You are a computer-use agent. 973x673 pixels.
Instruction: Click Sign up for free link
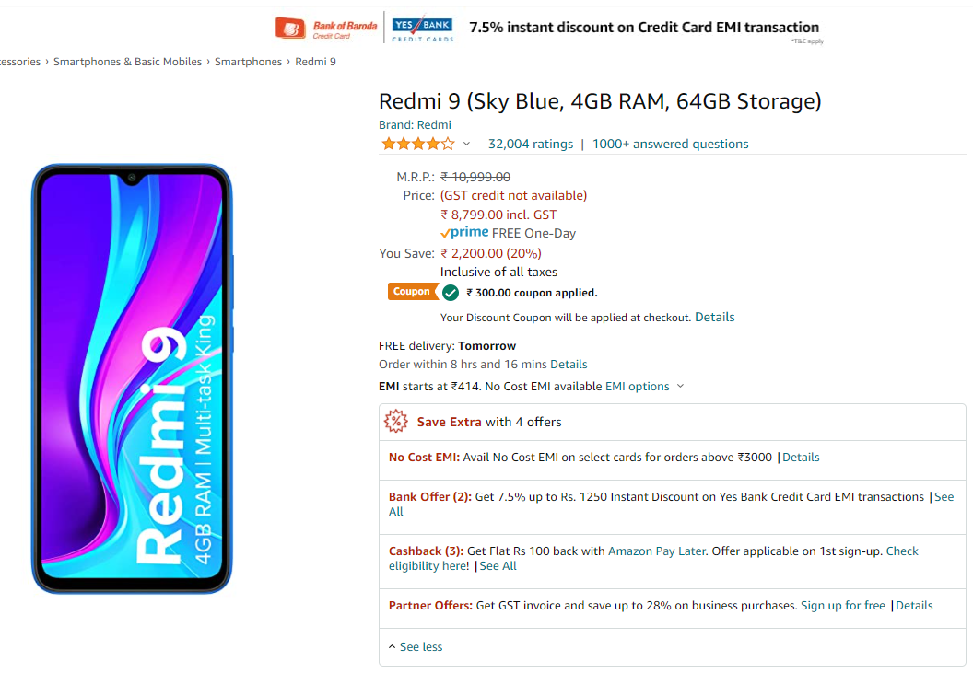coord(843,606)
